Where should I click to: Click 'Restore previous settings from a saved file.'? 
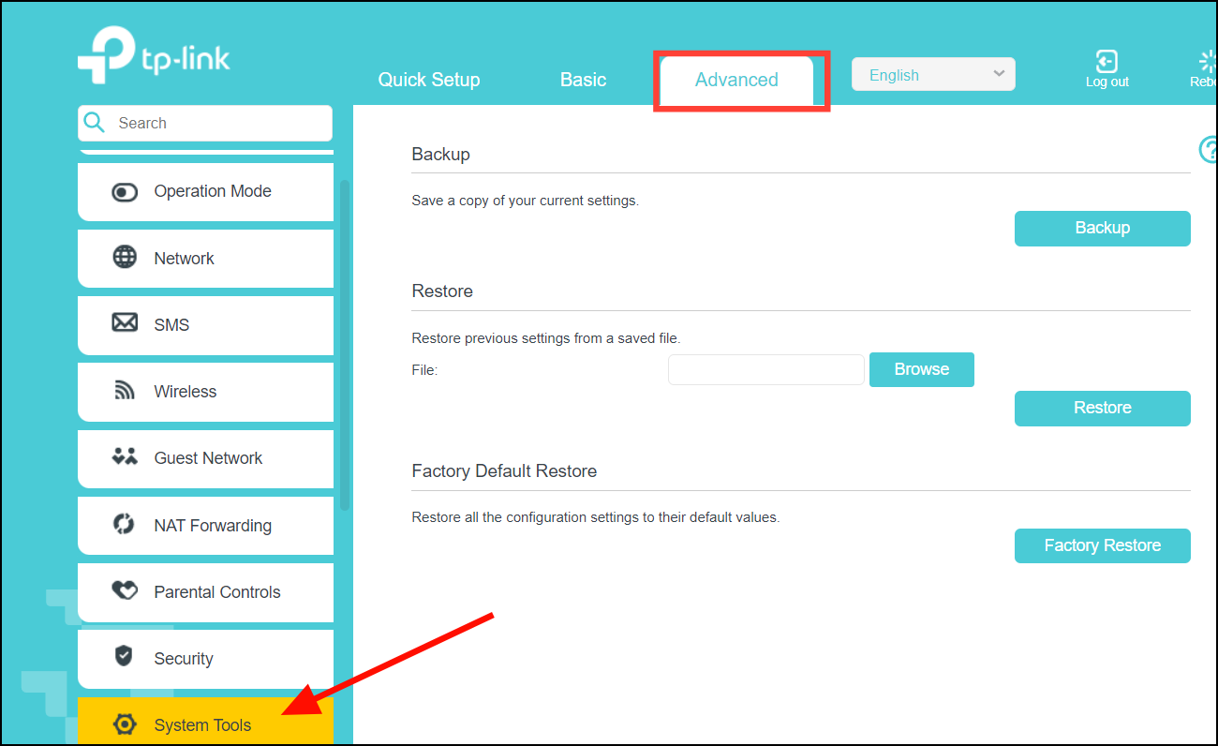coord(546,338)
